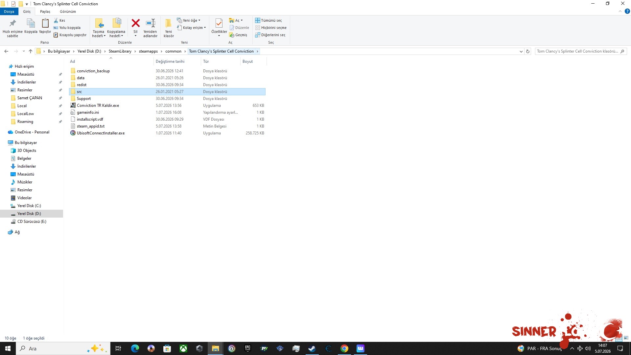Click the Kes scissors icon
The image size is (631, 355).
pos(56,20)
